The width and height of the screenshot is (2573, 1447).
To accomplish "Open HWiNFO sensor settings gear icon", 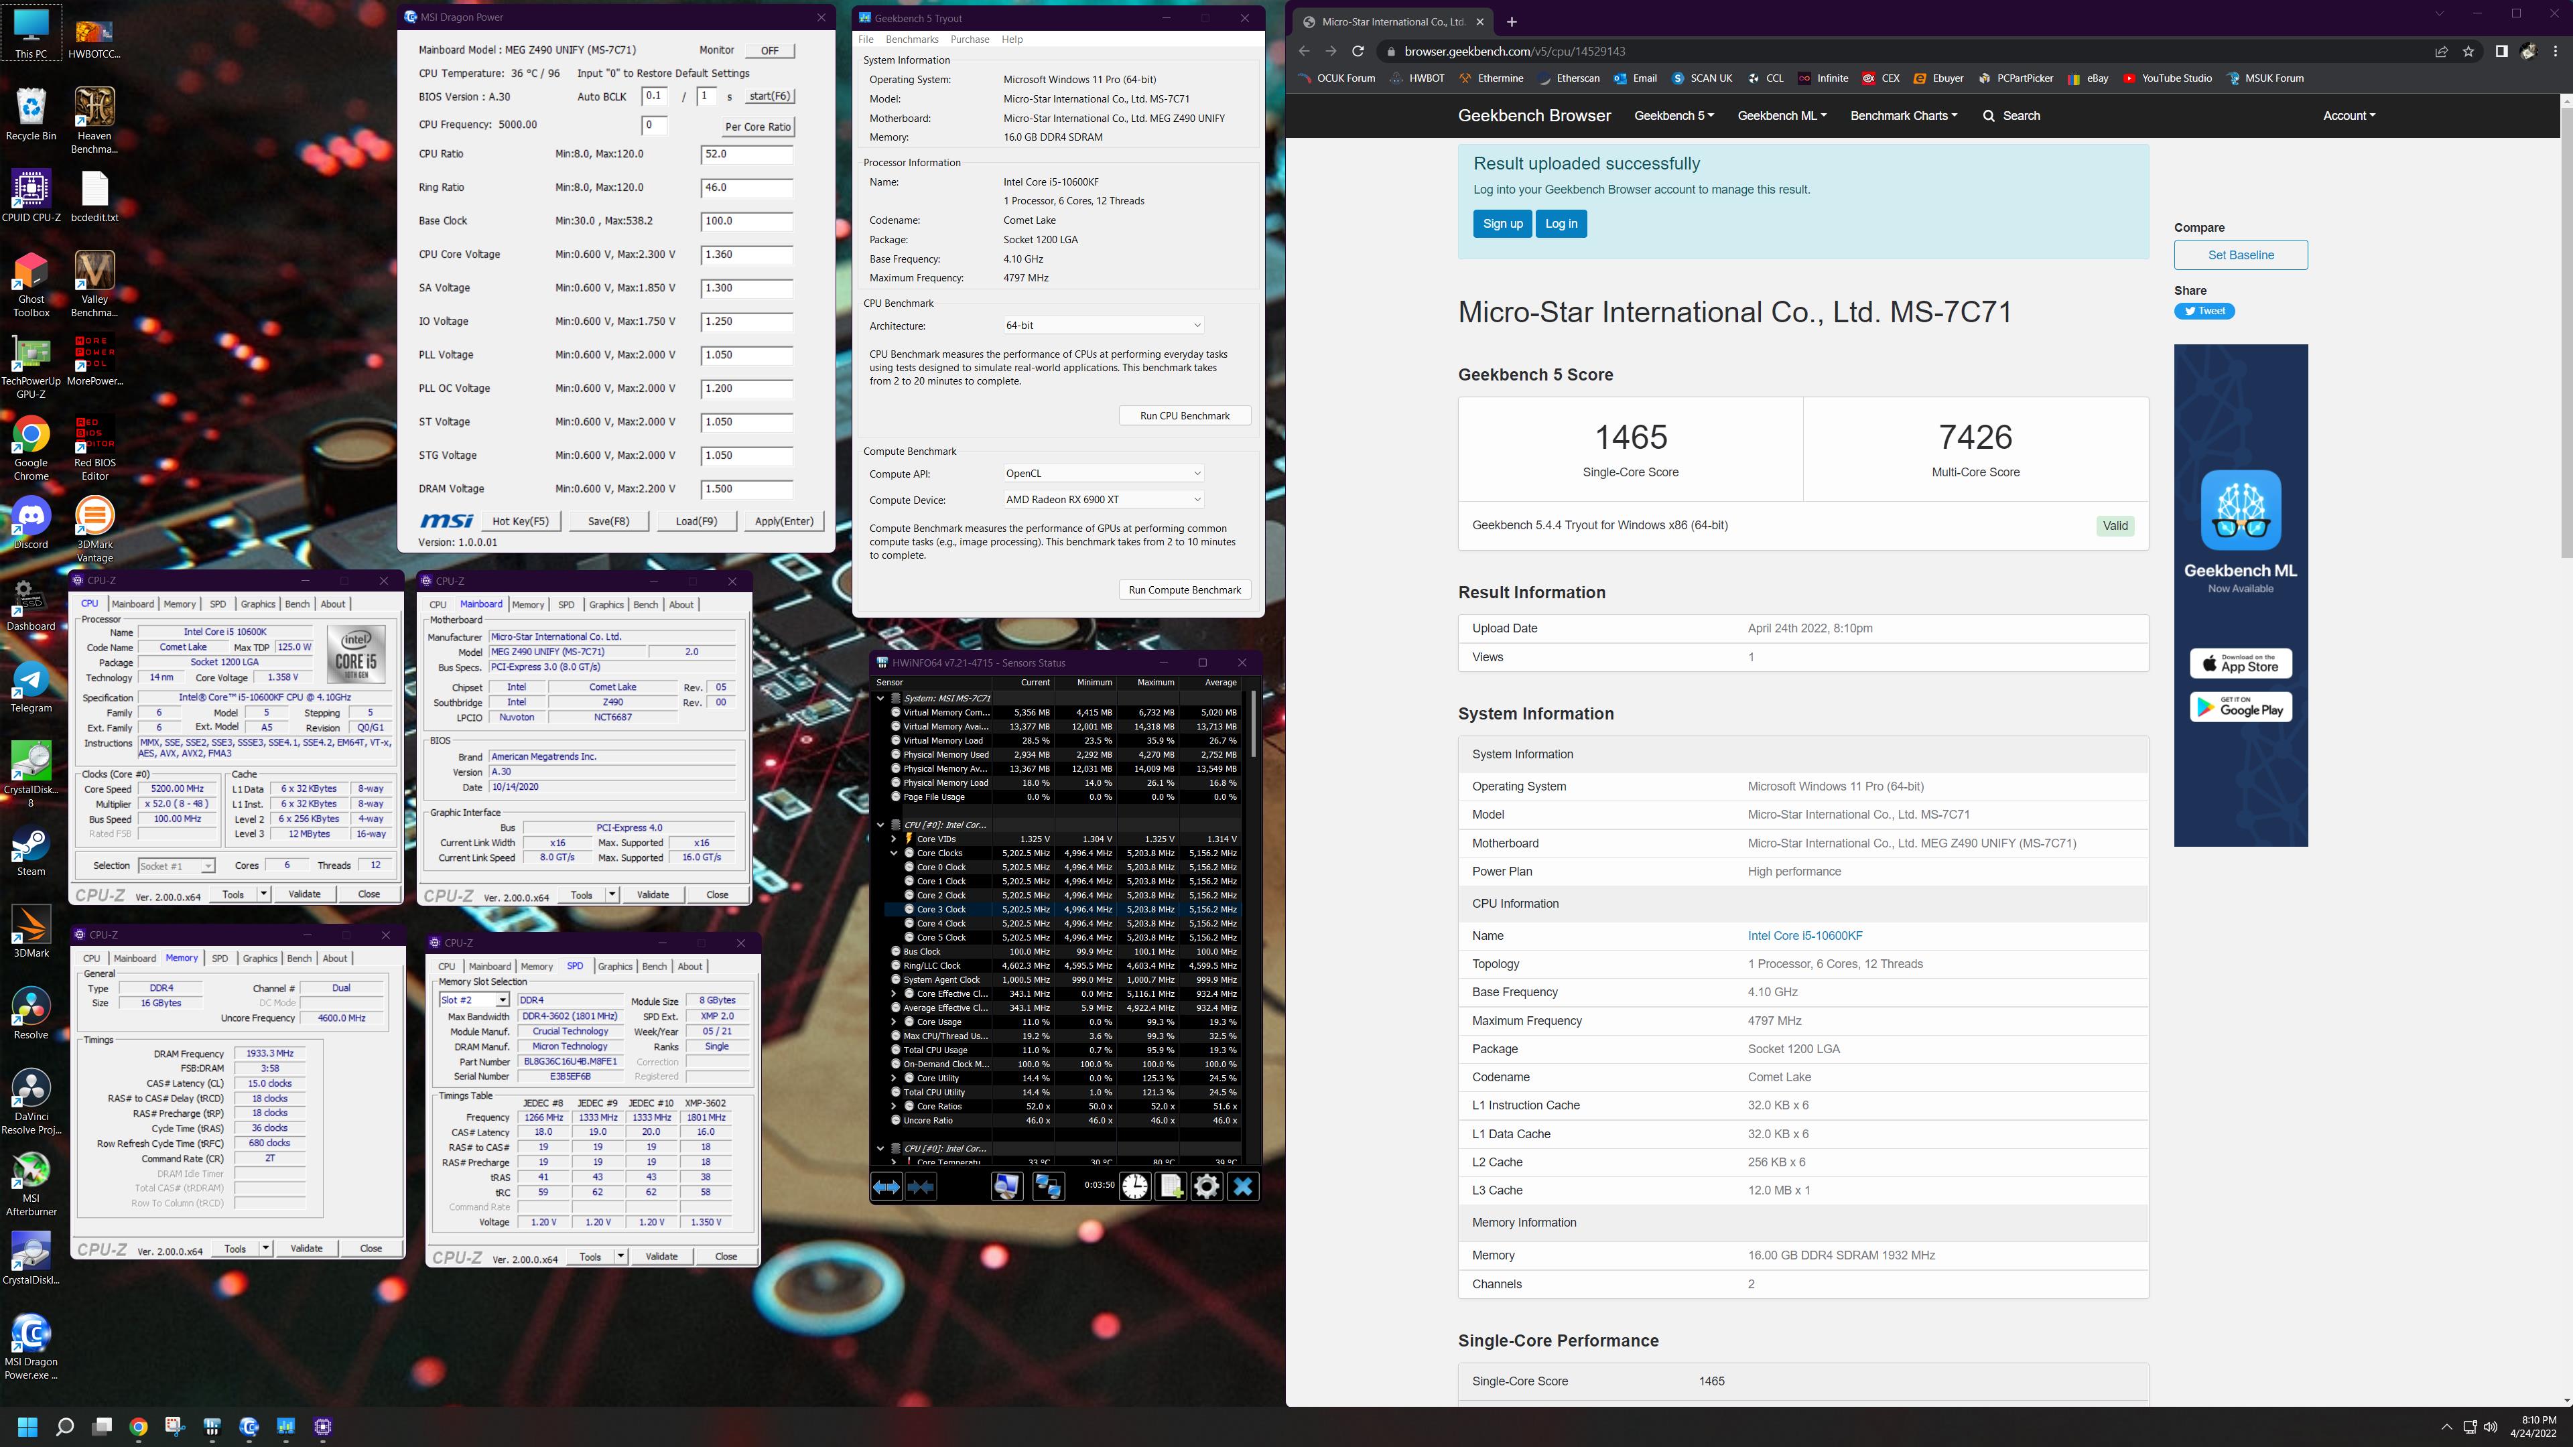I will point(1207,1186).
